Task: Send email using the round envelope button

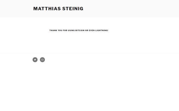Action: [x=42, y=60]
